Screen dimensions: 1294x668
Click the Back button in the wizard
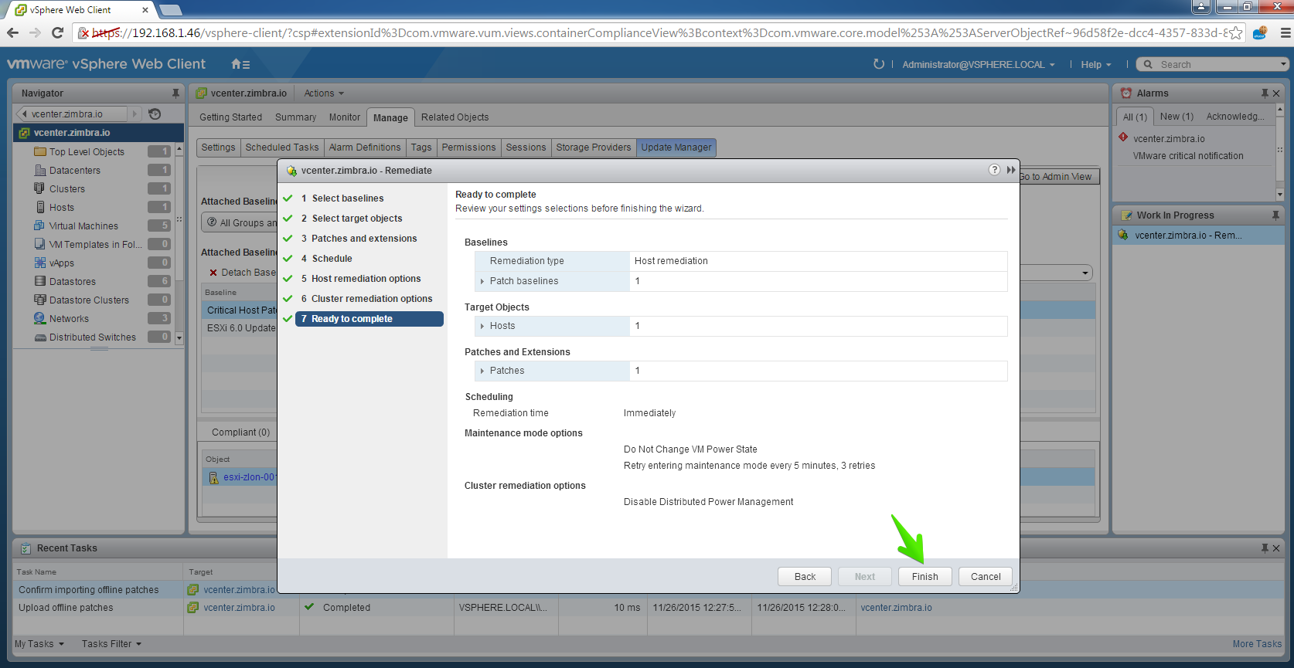(805, 577)
